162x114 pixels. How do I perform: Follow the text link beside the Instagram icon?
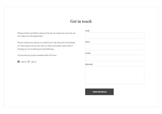tap(33, 62)
